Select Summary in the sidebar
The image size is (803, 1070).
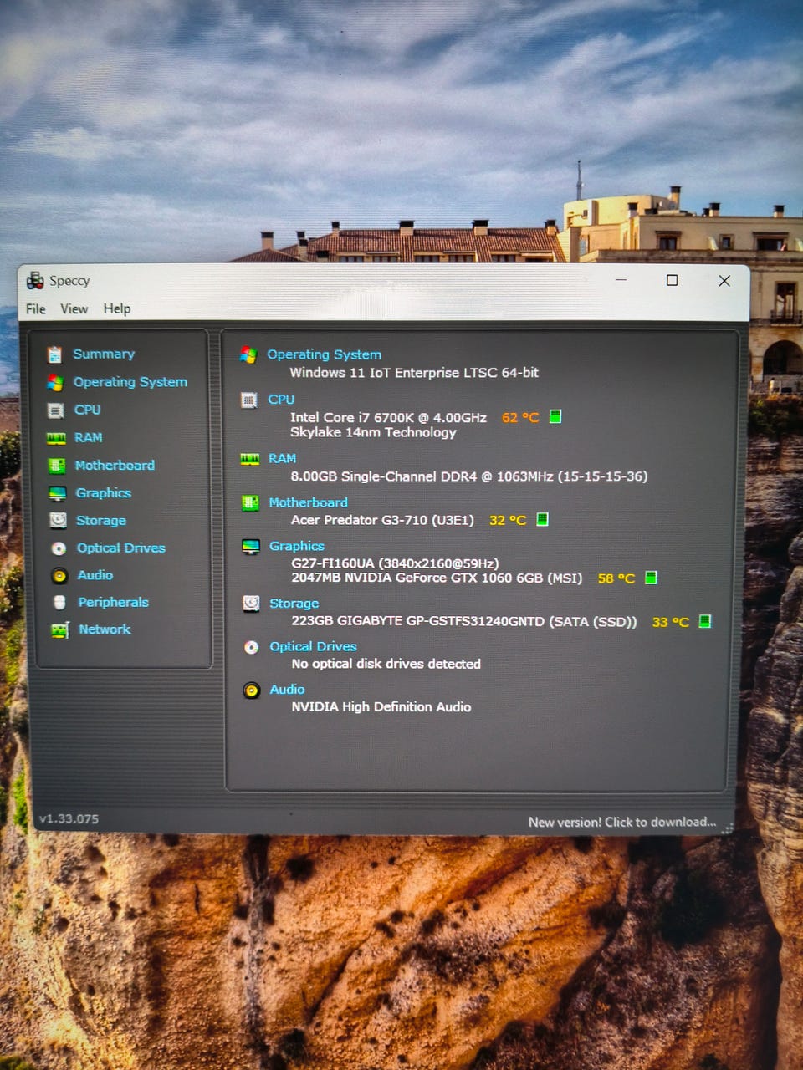click(x=104, y=354)
